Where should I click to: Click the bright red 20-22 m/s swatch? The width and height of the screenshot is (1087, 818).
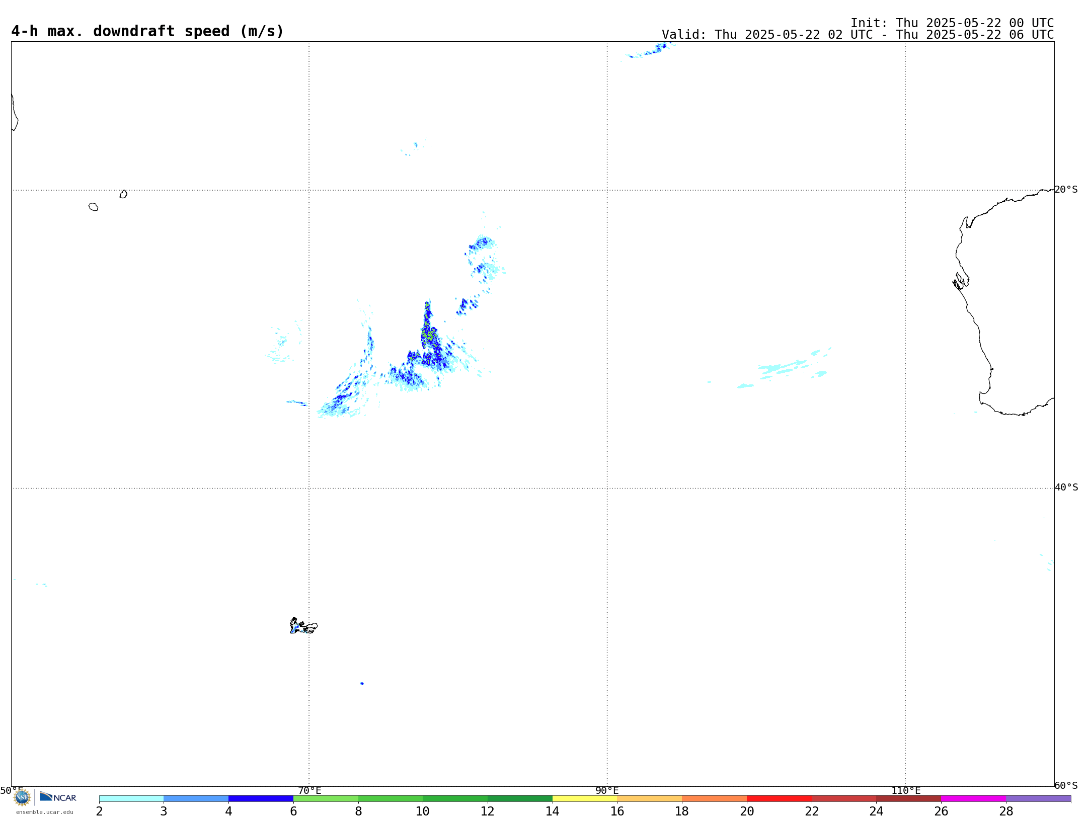pyautogui.click(x=780, y=798)
